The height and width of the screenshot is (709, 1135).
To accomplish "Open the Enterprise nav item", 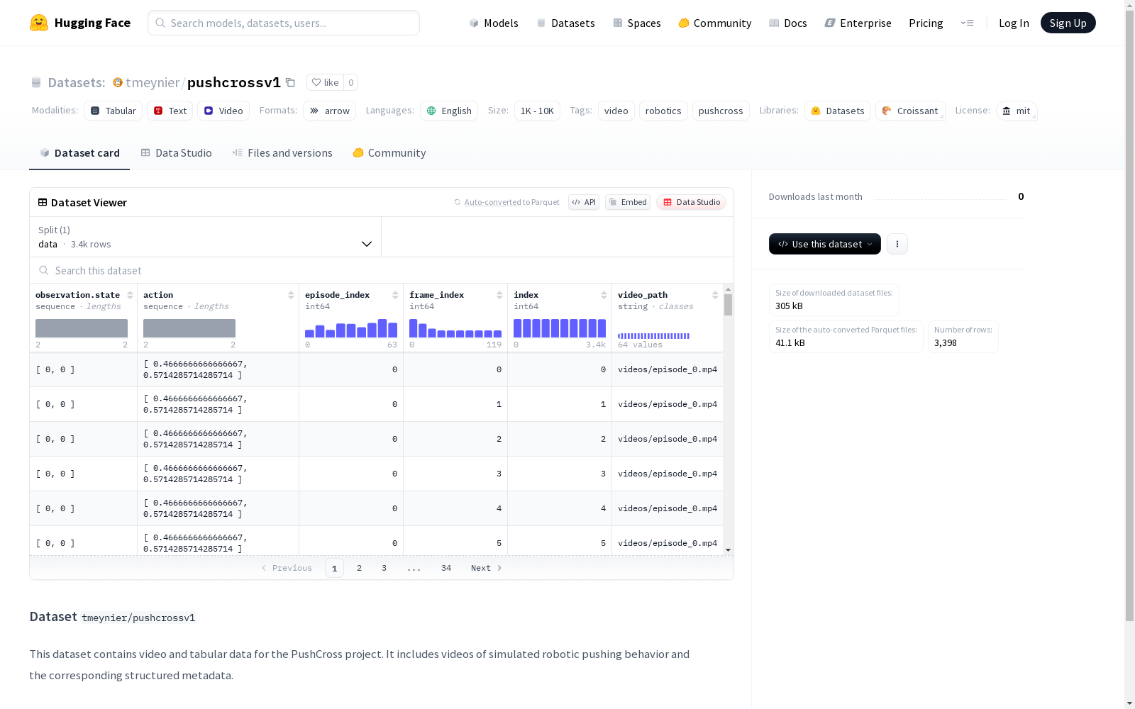I will point(858,23).
